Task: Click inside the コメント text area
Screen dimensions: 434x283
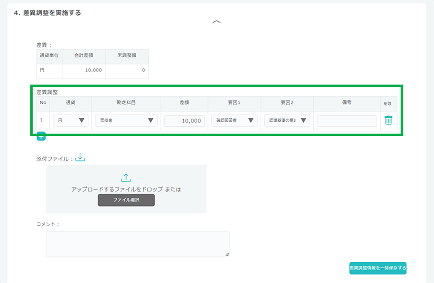Action: 137,244
